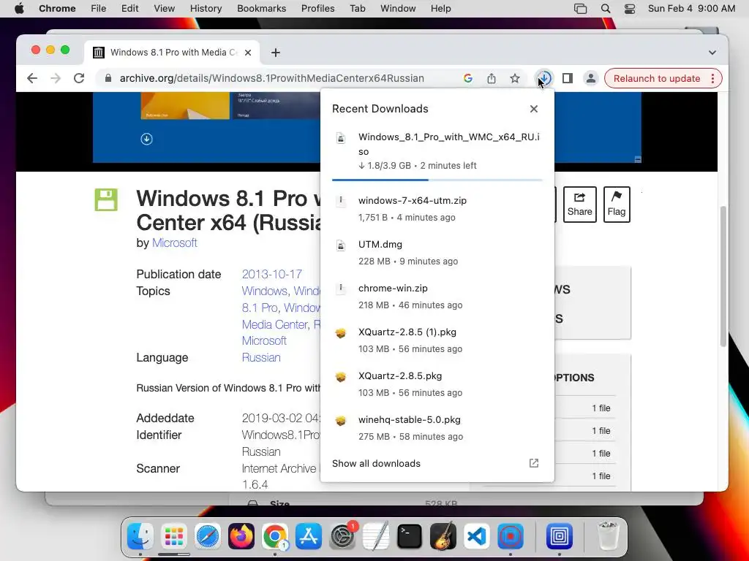749x561 pixels.
Task: Click the ISO download progress bar
Action: point(437,180)
